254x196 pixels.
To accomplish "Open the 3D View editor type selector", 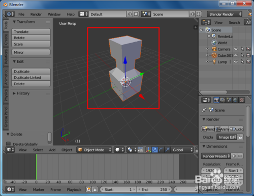I will (x=10, y=150).
